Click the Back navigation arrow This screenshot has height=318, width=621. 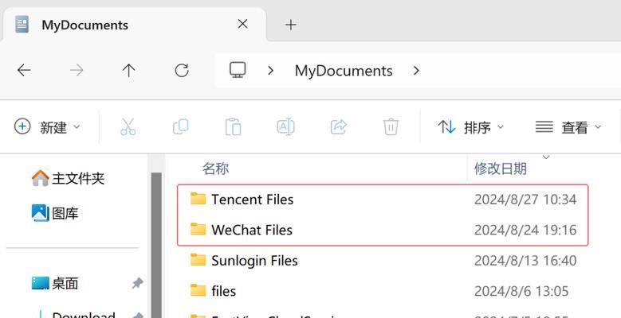(x=24, y=70)
